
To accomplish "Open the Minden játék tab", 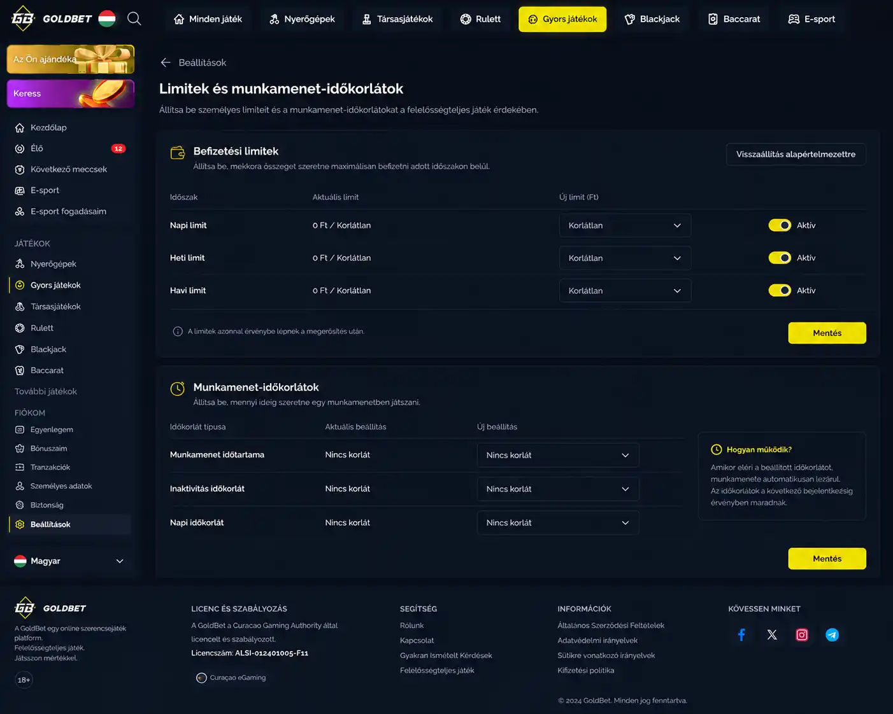I will (x=208, y=19).
